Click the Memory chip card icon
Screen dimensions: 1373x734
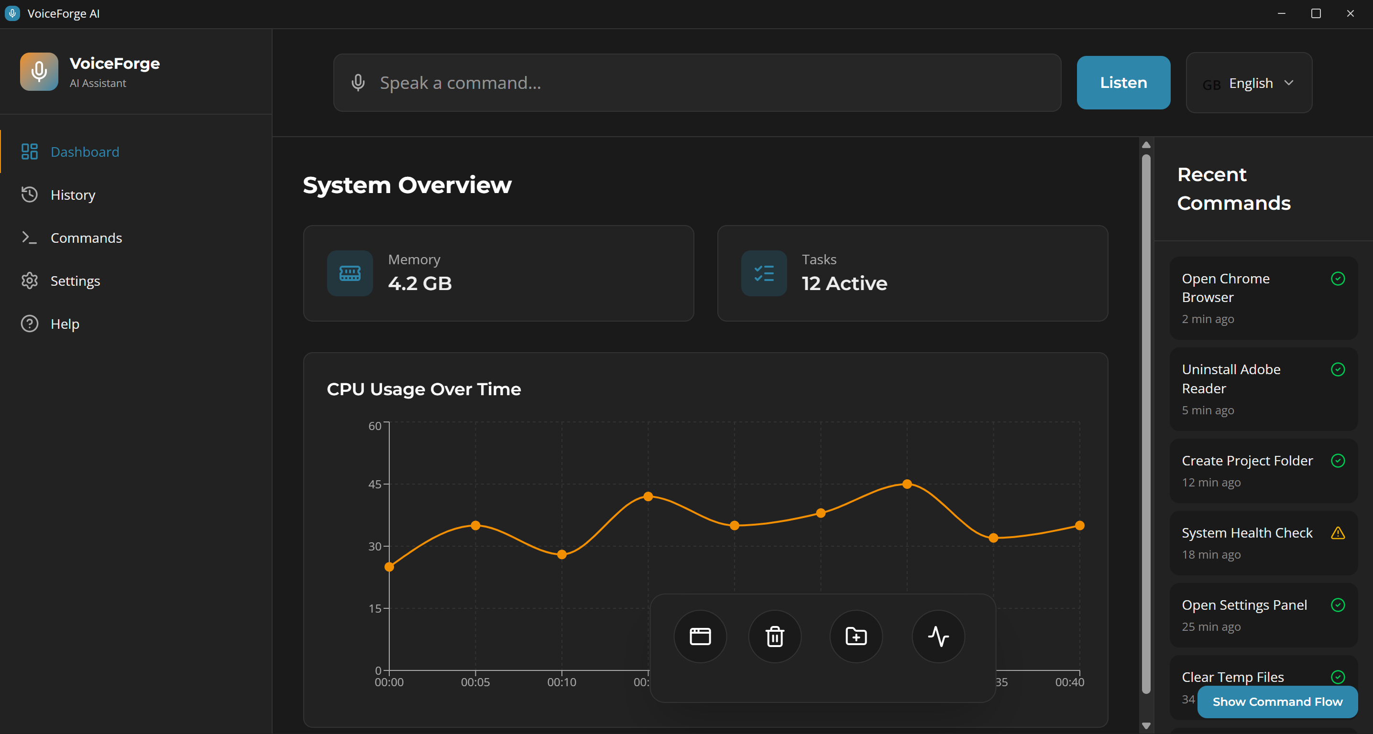click(x=350, y=273)
